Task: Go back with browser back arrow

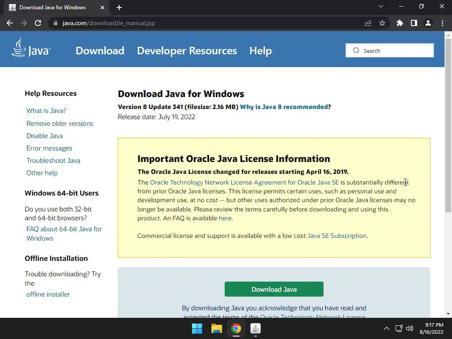Action: coord(10,23)
